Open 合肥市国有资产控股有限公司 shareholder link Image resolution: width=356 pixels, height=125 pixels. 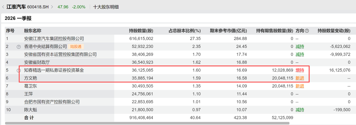coord(52,102)
